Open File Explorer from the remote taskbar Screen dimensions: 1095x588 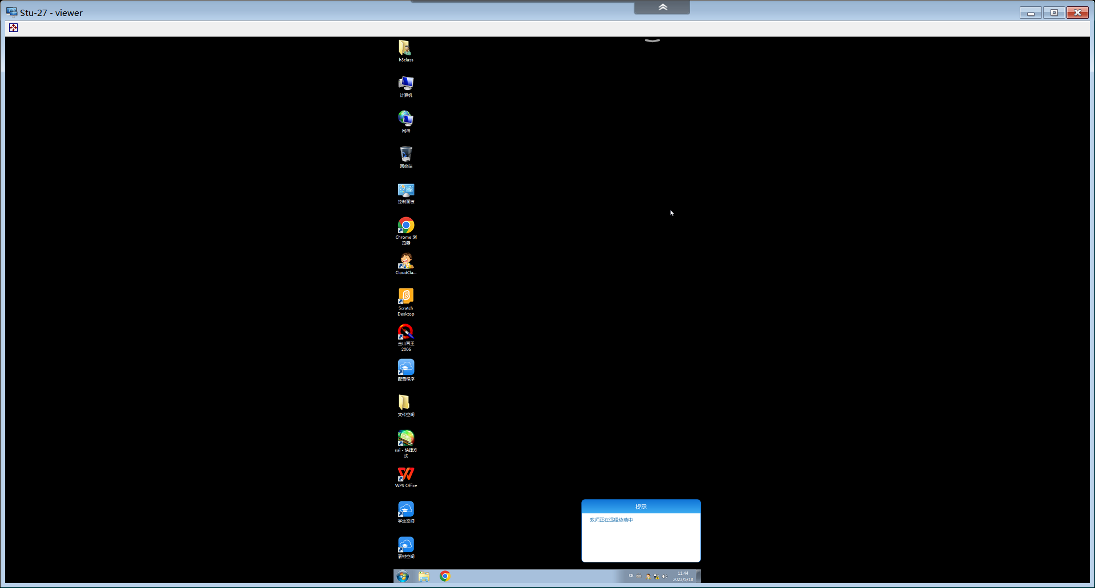tap(424, 576)
